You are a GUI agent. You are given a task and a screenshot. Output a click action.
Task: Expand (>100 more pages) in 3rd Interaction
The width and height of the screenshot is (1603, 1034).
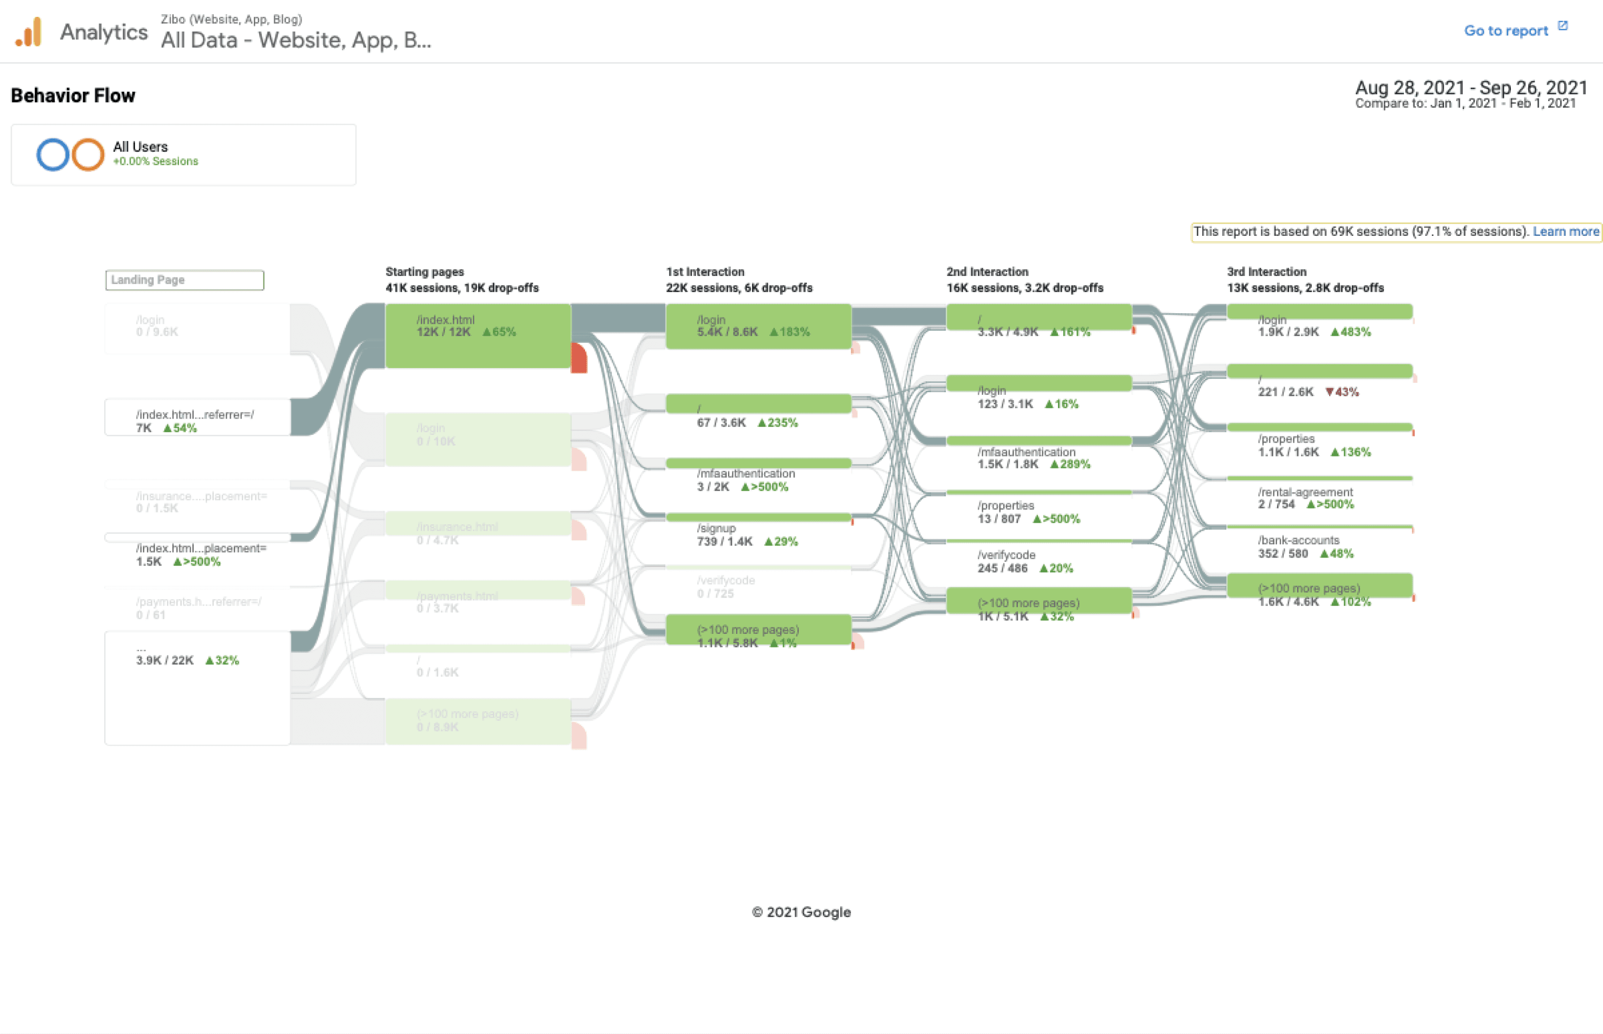tap(1320, 585)
